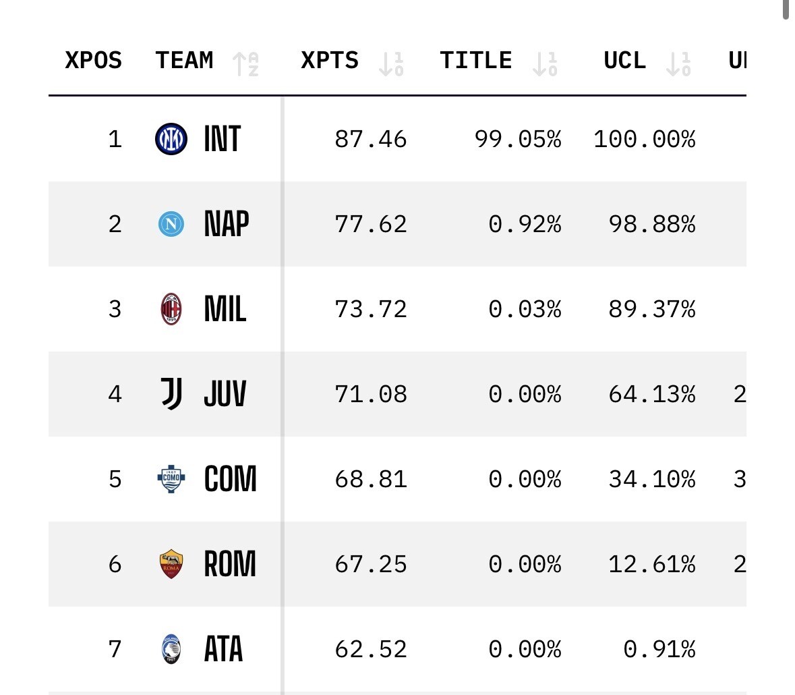Click the XPOS column header
Viewport: 795px width, 695px height.
point(93,61)
